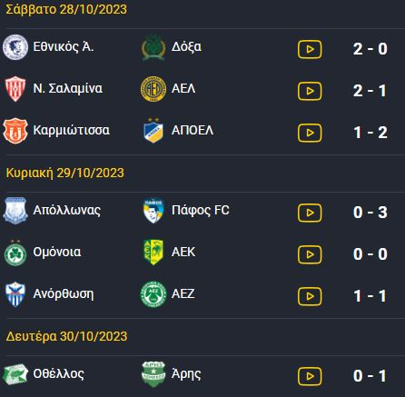Click the Άρης team name

(186, 374)
